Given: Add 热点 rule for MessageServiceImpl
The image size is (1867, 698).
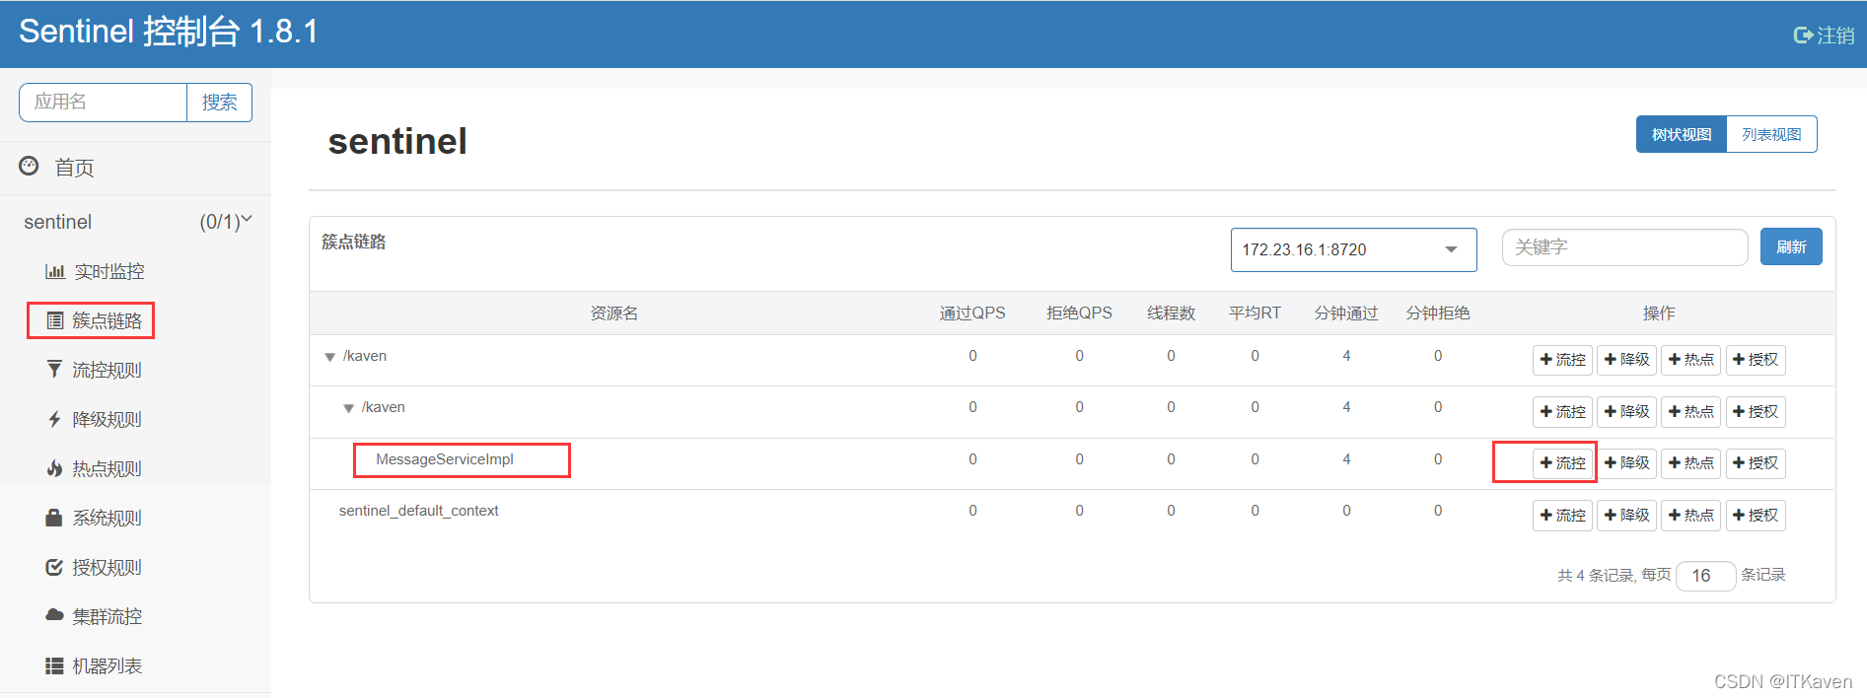Looking at the screenshot, I should point(1690,463).
